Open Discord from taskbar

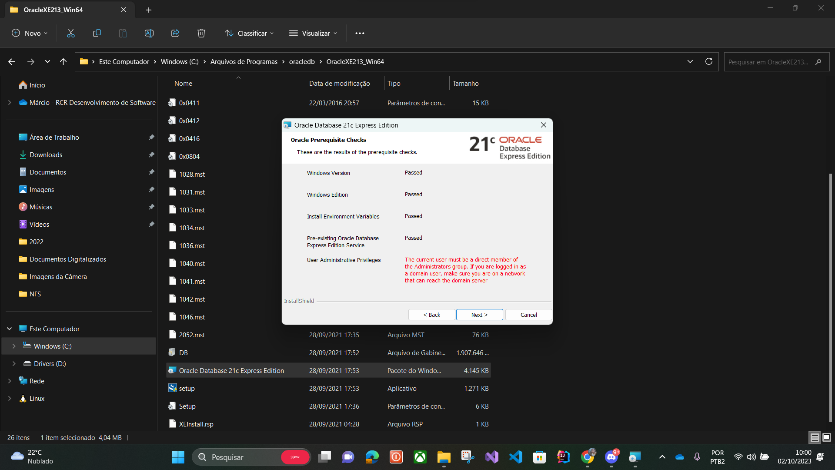coord(611,457)
